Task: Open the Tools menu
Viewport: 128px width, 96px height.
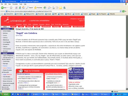Action: click(x=21, y=4)
